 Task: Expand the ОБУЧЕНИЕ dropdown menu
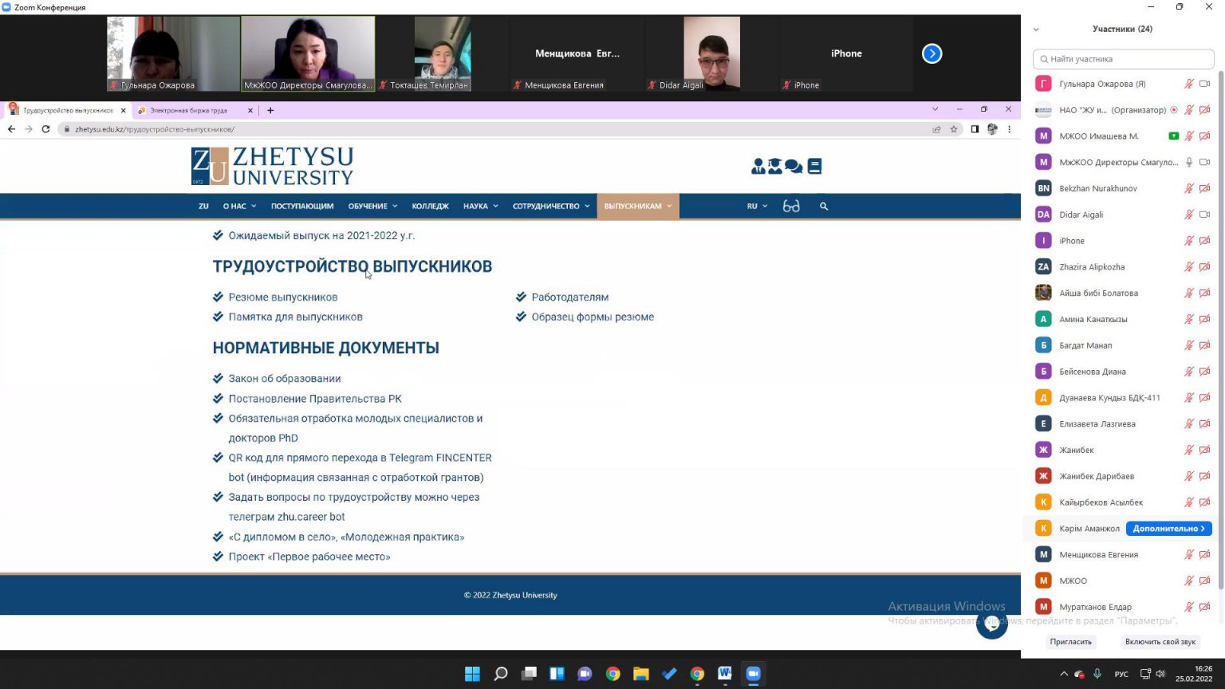coord(372,207)
